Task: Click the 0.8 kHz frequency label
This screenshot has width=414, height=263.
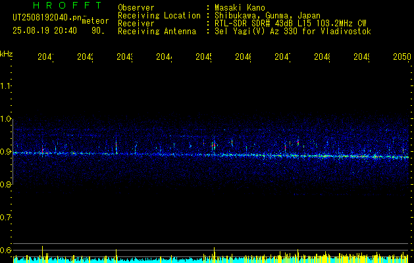Action: point(5,184)
